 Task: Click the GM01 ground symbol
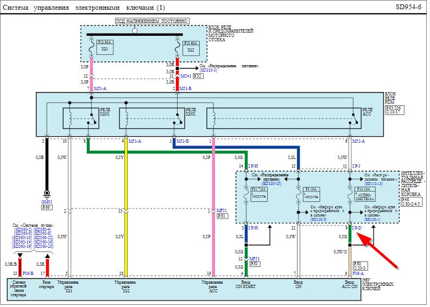coord(47,194)
